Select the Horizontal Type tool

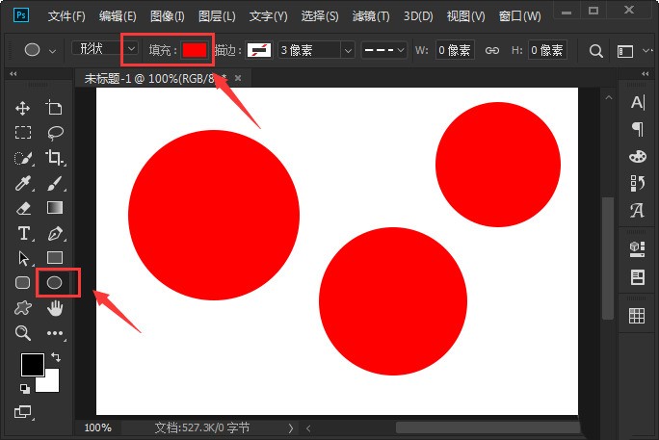point(24,233)
